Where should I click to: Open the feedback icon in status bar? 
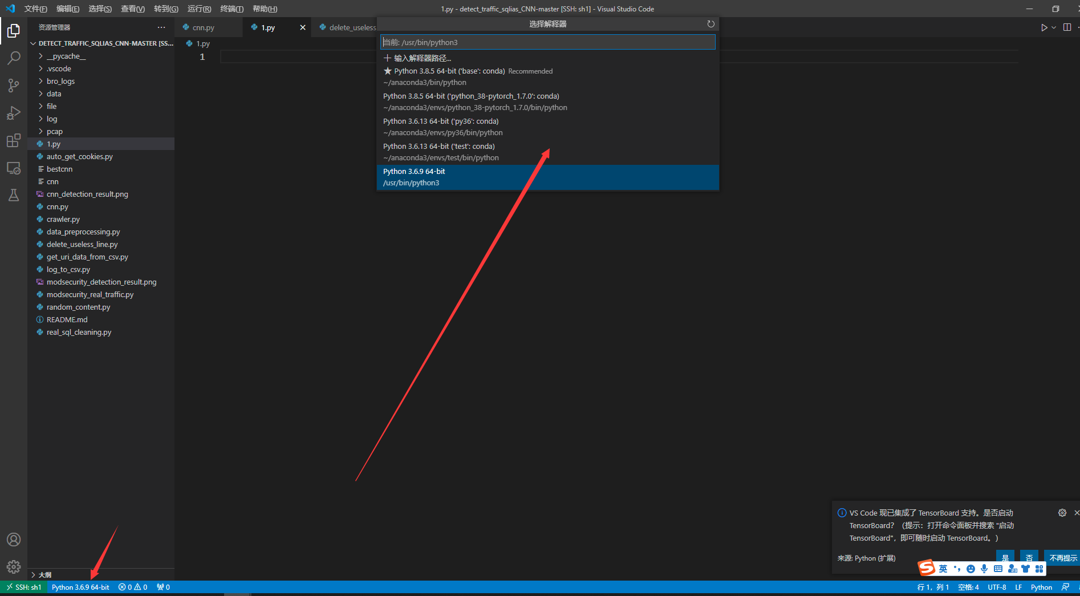[x=1065, y=587]
